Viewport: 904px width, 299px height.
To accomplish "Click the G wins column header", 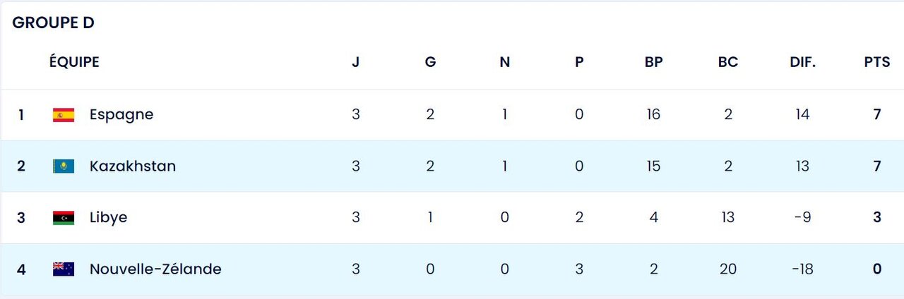I will point(430,62).
